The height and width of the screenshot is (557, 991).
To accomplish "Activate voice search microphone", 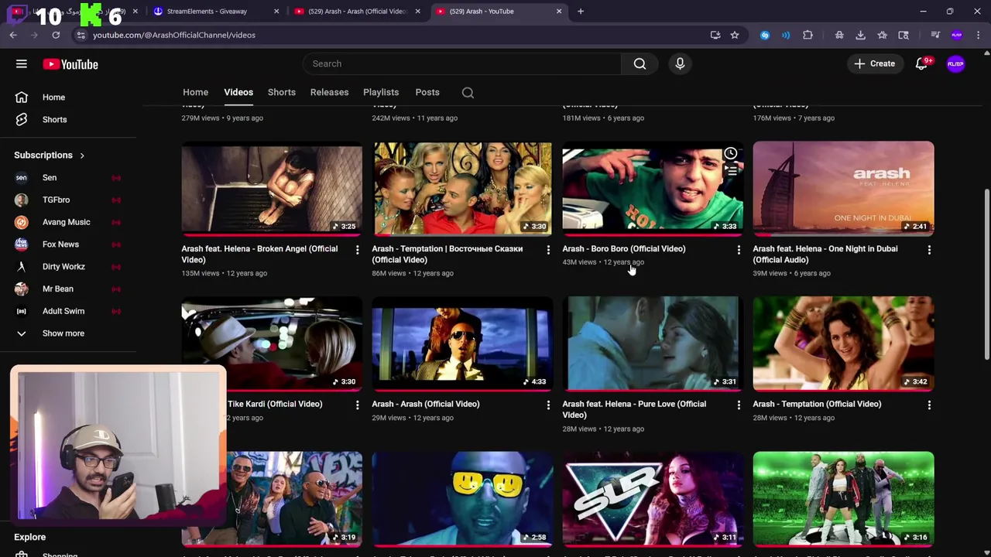I will [x=680, y=63].
